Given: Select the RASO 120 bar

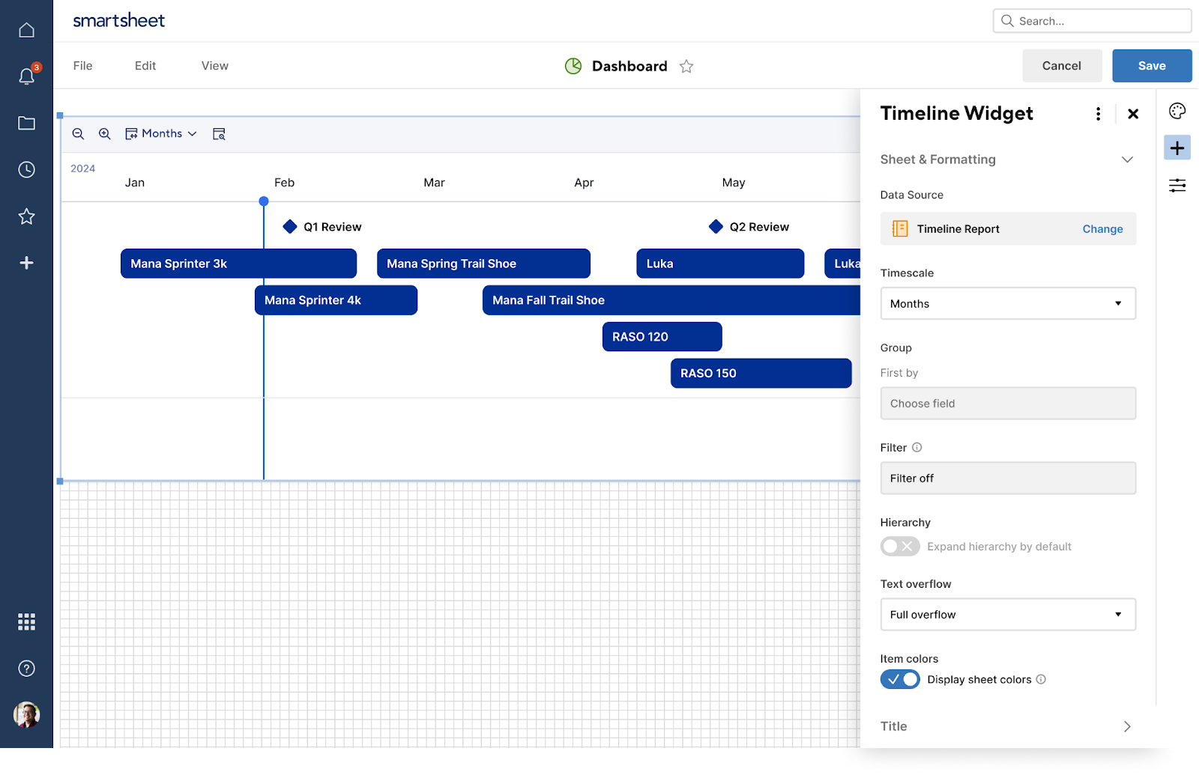Looking at the screenshot, I should coord(662,337).
